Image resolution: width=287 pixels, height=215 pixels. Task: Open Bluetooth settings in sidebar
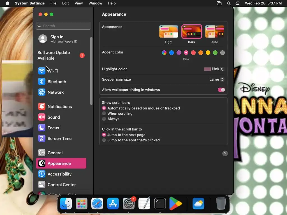[x=61, y=81]
